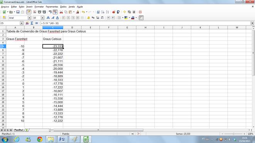
Task: Click the Sum sigma icon
Action: [32, 23]
